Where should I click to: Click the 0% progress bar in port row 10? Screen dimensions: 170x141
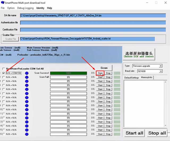(x=69, y=110)
